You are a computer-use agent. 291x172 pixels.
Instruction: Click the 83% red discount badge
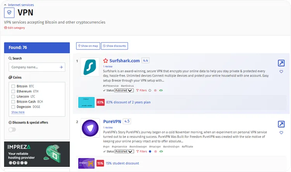tap(100, 102)
